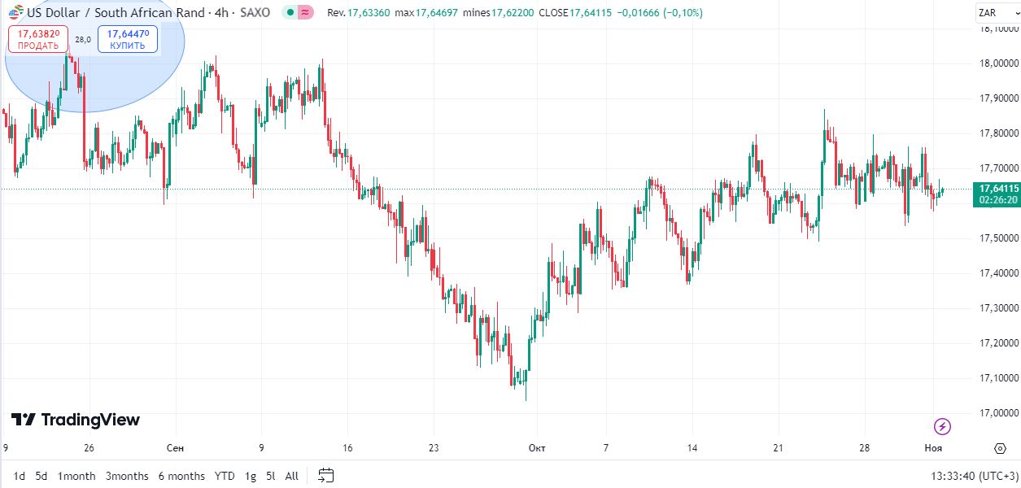1021x488 pixels.
Task: Switch to 3months range
Action: click(127, 476)
